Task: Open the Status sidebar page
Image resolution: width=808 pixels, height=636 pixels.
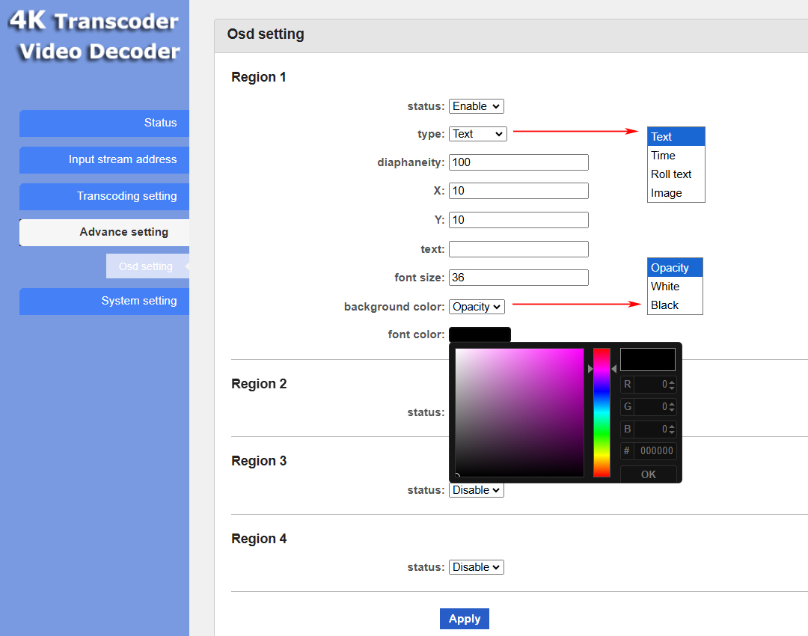Action: [x=104, y=123]
